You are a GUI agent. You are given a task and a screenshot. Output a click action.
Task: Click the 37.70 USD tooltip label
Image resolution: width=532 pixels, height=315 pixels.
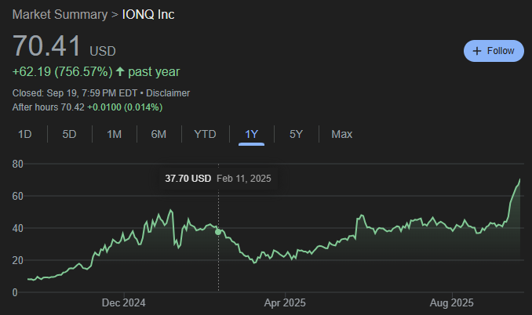pos(188,179)
